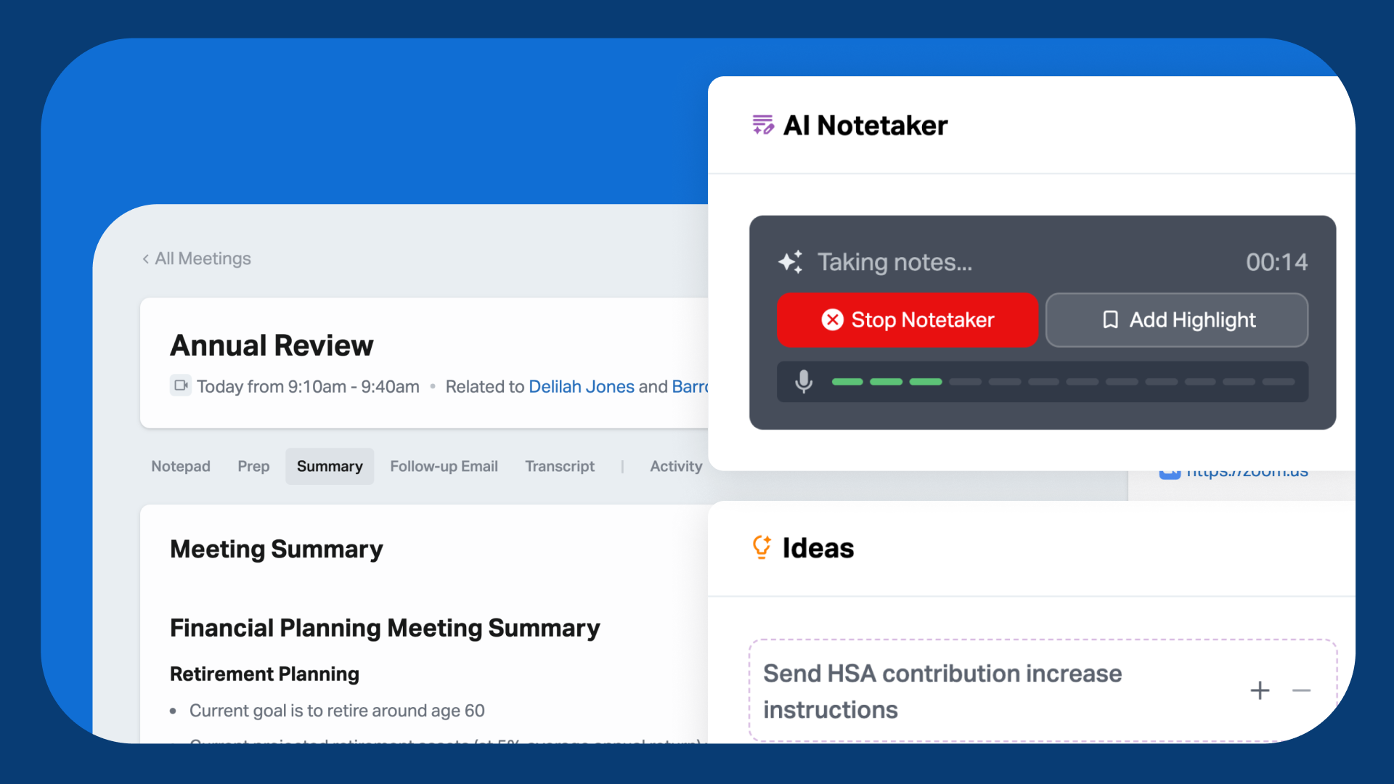Dismiss the HSA idea with minus button
The width and height of the screenshot is (1394, 784).
(x=1301, y=690)
